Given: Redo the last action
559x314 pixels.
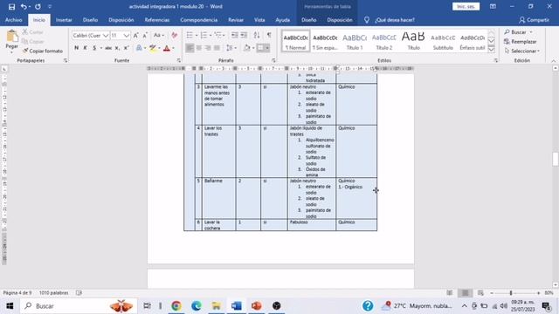Looking at the screenshot, I should point(38,6).
